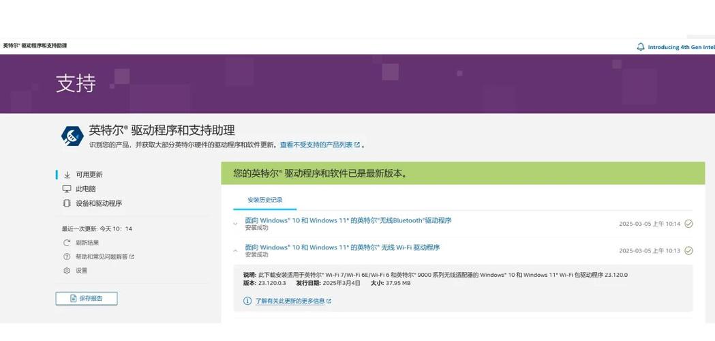715x341 pixels.
Task: Click 安装成功 under the Wi-Fi driver
Action: pos(257,254)
